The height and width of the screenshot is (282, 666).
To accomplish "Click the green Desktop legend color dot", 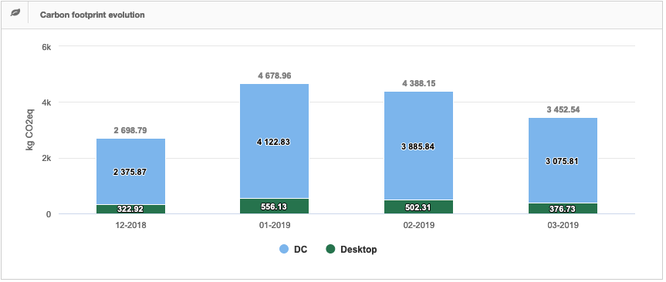I will [x=330, y=250].
